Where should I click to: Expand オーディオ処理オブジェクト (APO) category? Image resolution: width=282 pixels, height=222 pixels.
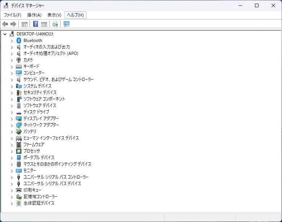[12, 54]
